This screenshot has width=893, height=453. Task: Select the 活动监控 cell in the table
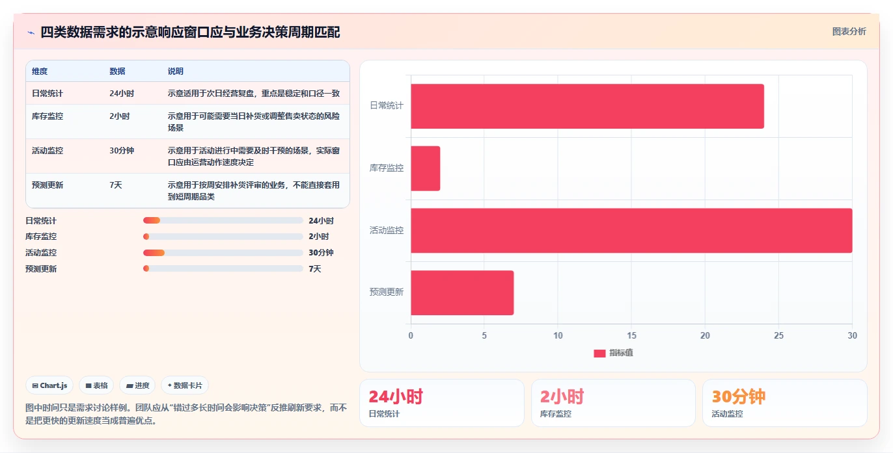[48, 151]
